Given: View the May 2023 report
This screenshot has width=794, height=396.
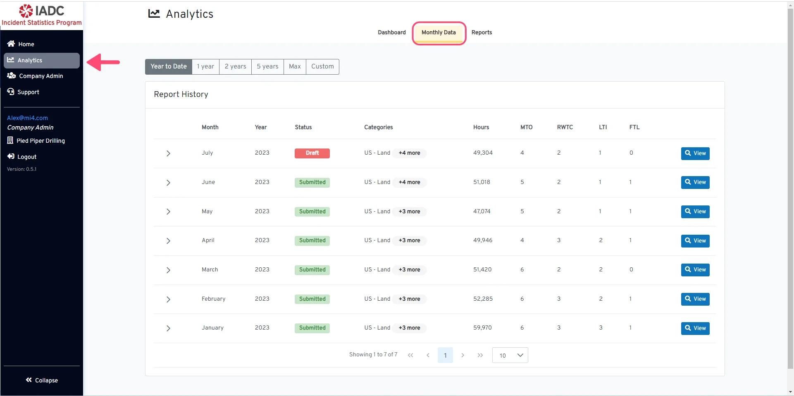Looking at the screenshot, I should tap(695, 212).
